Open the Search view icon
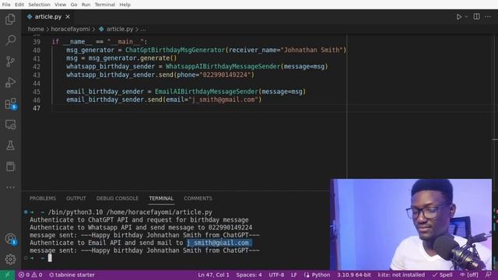 pos(10,40)
